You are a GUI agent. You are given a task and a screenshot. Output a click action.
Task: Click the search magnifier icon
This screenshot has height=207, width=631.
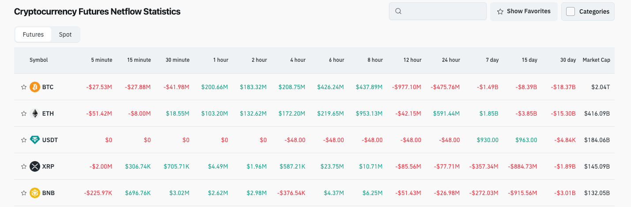(x=398, y=11)
